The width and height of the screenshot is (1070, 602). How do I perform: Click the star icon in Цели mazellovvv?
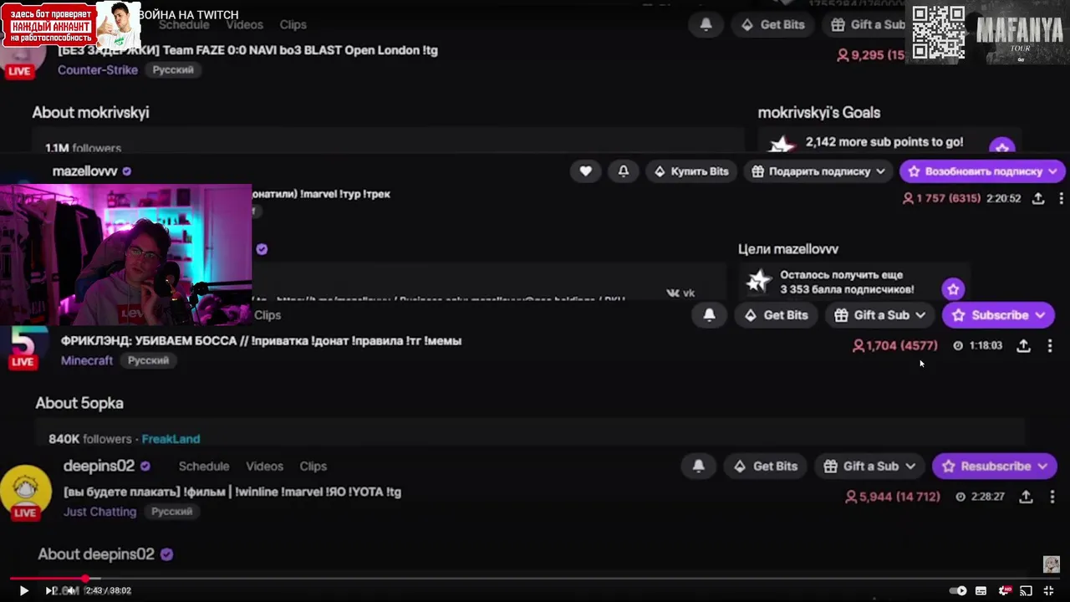pos(953,289)
